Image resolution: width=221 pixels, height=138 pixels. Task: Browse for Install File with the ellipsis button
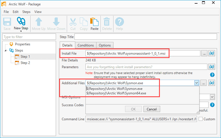tap(204, 53)
